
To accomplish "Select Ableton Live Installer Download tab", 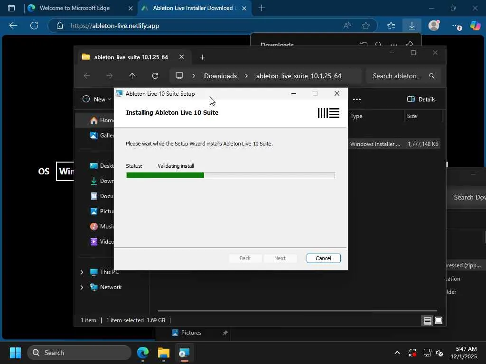I will (195, 8).
